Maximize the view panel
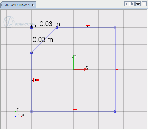 click(144, 4)
